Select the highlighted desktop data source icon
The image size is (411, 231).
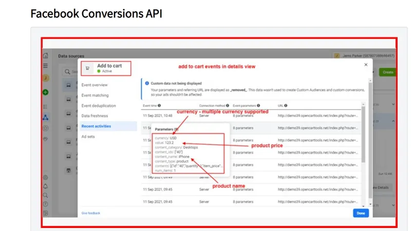68,85
